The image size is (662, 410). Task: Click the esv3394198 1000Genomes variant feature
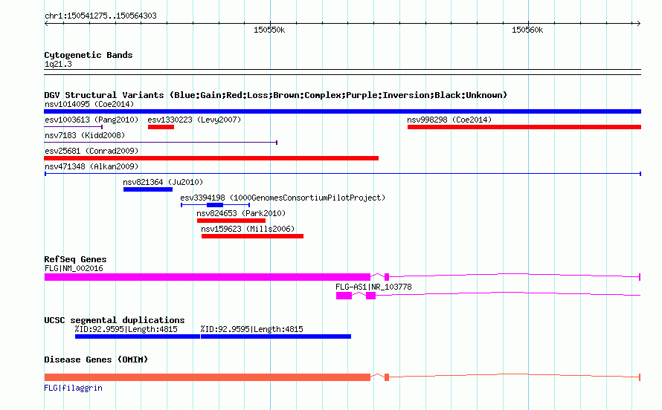[x=215, y=205]
